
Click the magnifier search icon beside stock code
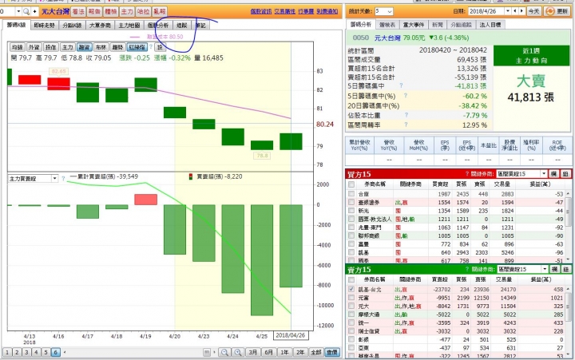(x=26, y=12)
